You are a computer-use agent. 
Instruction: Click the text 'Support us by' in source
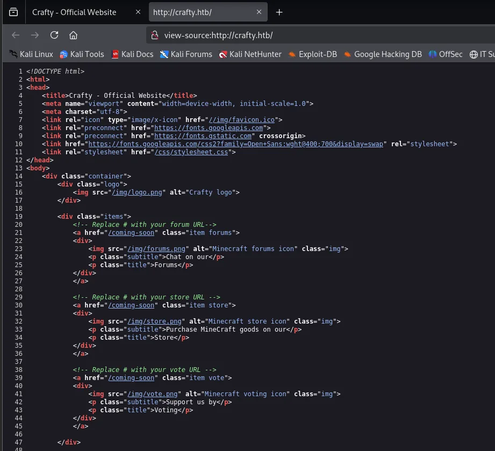[x=191, y=402]
